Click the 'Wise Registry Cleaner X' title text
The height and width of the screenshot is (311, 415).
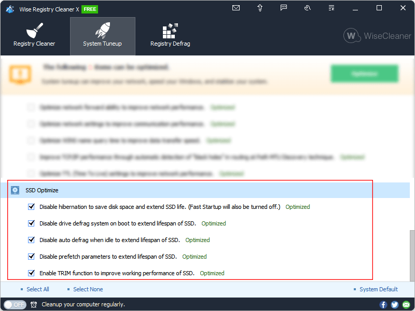point(49,9)
